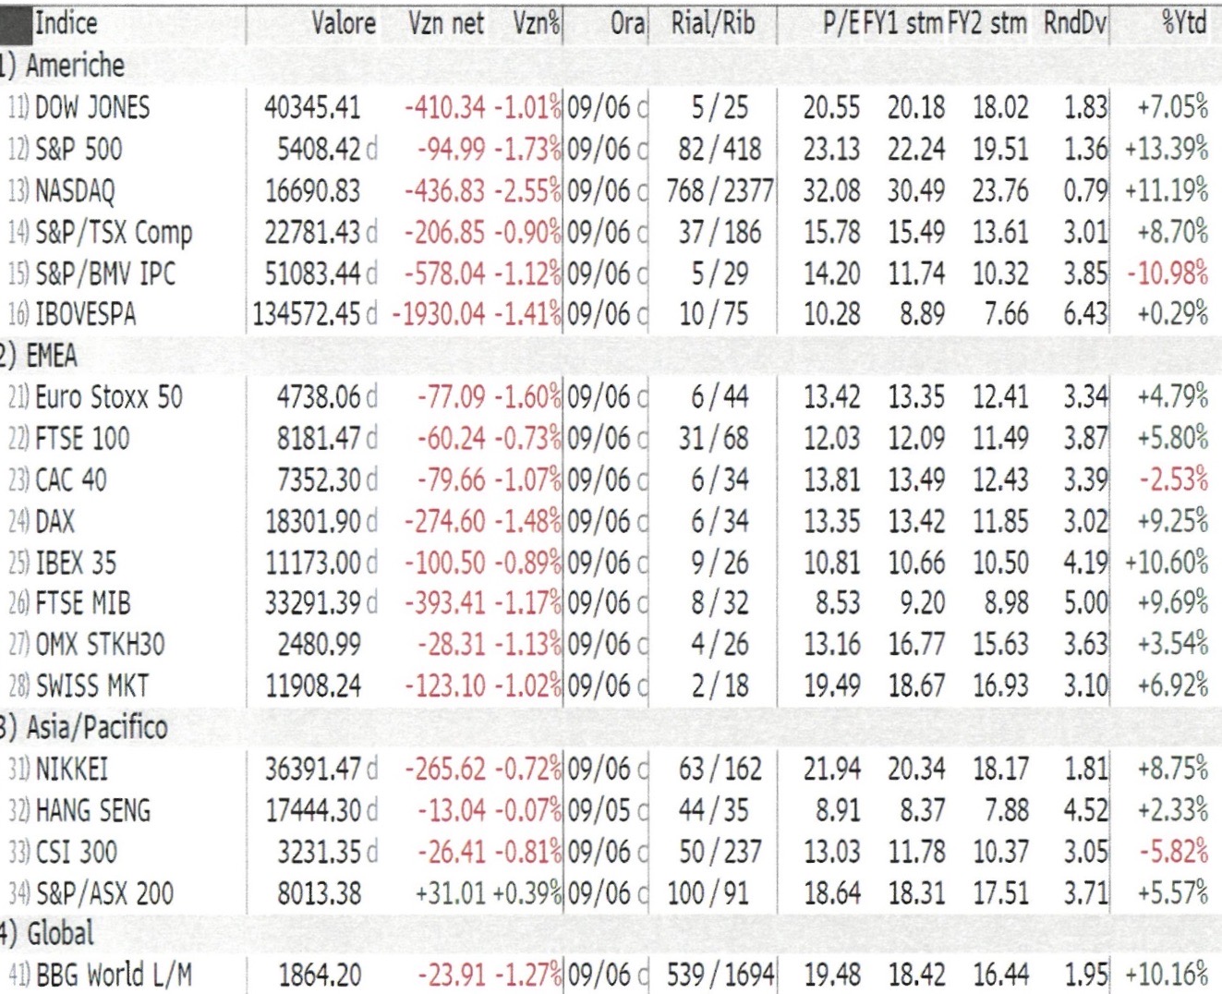
Task: Sort by the Valore column header
Action: coord(344,23)
